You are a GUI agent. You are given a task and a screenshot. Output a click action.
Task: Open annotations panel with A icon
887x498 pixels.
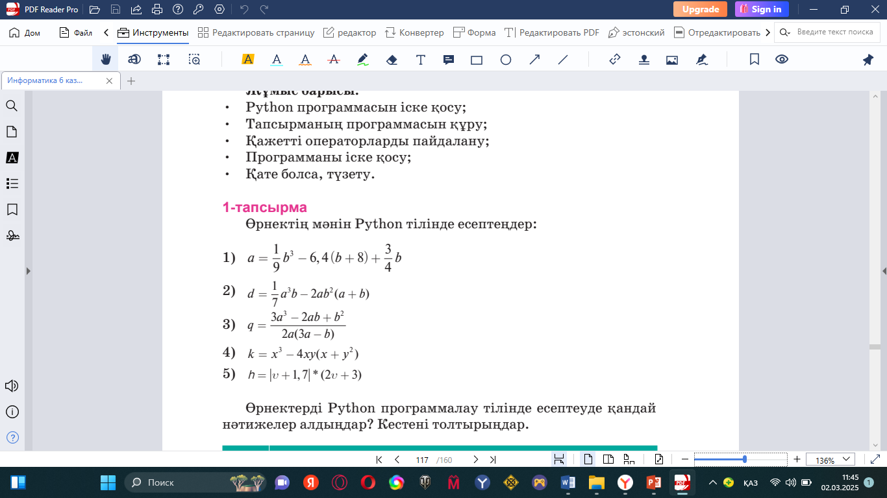[x=12, y=158]
